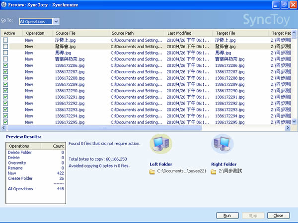The height and width of the screenshot is (223, 298).
Task: Uncheck the 1386172291.jpg row checkbox
Action: click(x=5, y=97)
